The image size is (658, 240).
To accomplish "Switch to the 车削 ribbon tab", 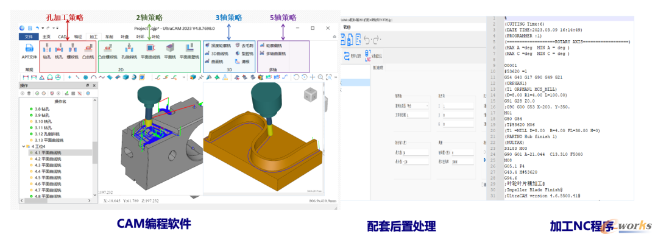I will coord(109,37).
